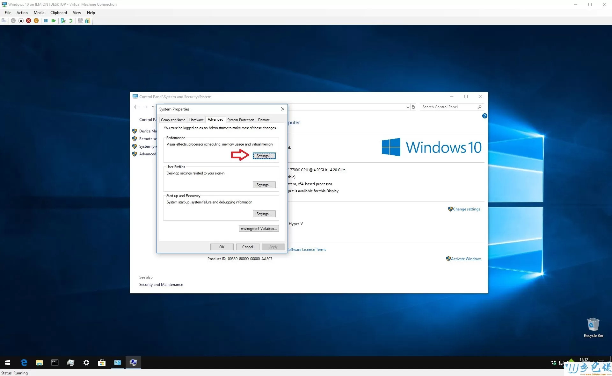Open User Profiles Settings button
612x376 pixels.
coord(264,185)
